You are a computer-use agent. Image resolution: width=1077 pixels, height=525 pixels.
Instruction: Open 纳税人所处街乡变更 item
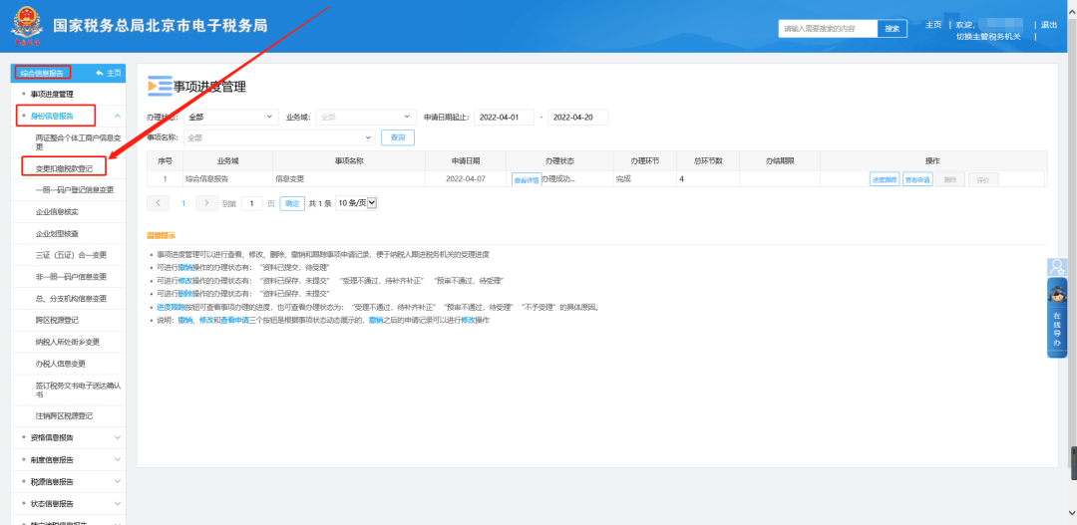68,342
